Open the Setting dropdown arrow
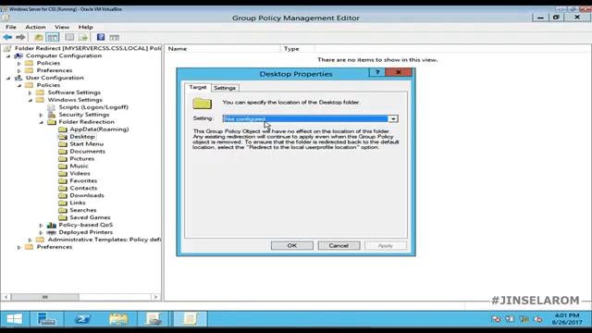The width and height of the screenshot is (592, 333). click(393, 119)
